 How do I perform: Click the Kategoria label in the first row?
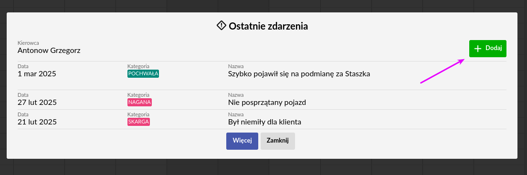pyautogui.click(x=138, y=66)
